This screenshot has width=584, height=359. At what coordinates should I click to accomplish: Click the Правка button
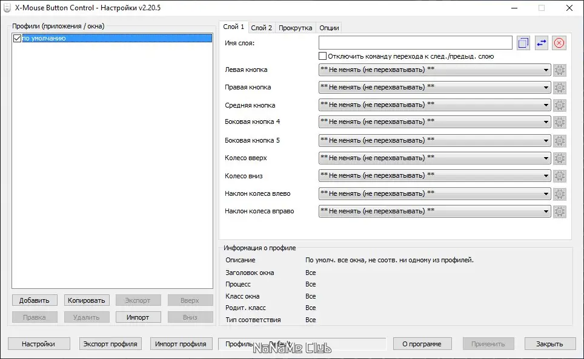point(35,317)
